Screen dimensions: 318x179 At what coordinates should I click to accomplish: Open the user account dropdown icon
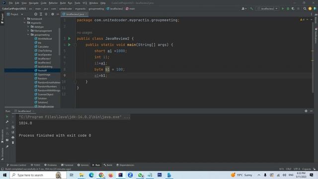[x=244, y=9]
